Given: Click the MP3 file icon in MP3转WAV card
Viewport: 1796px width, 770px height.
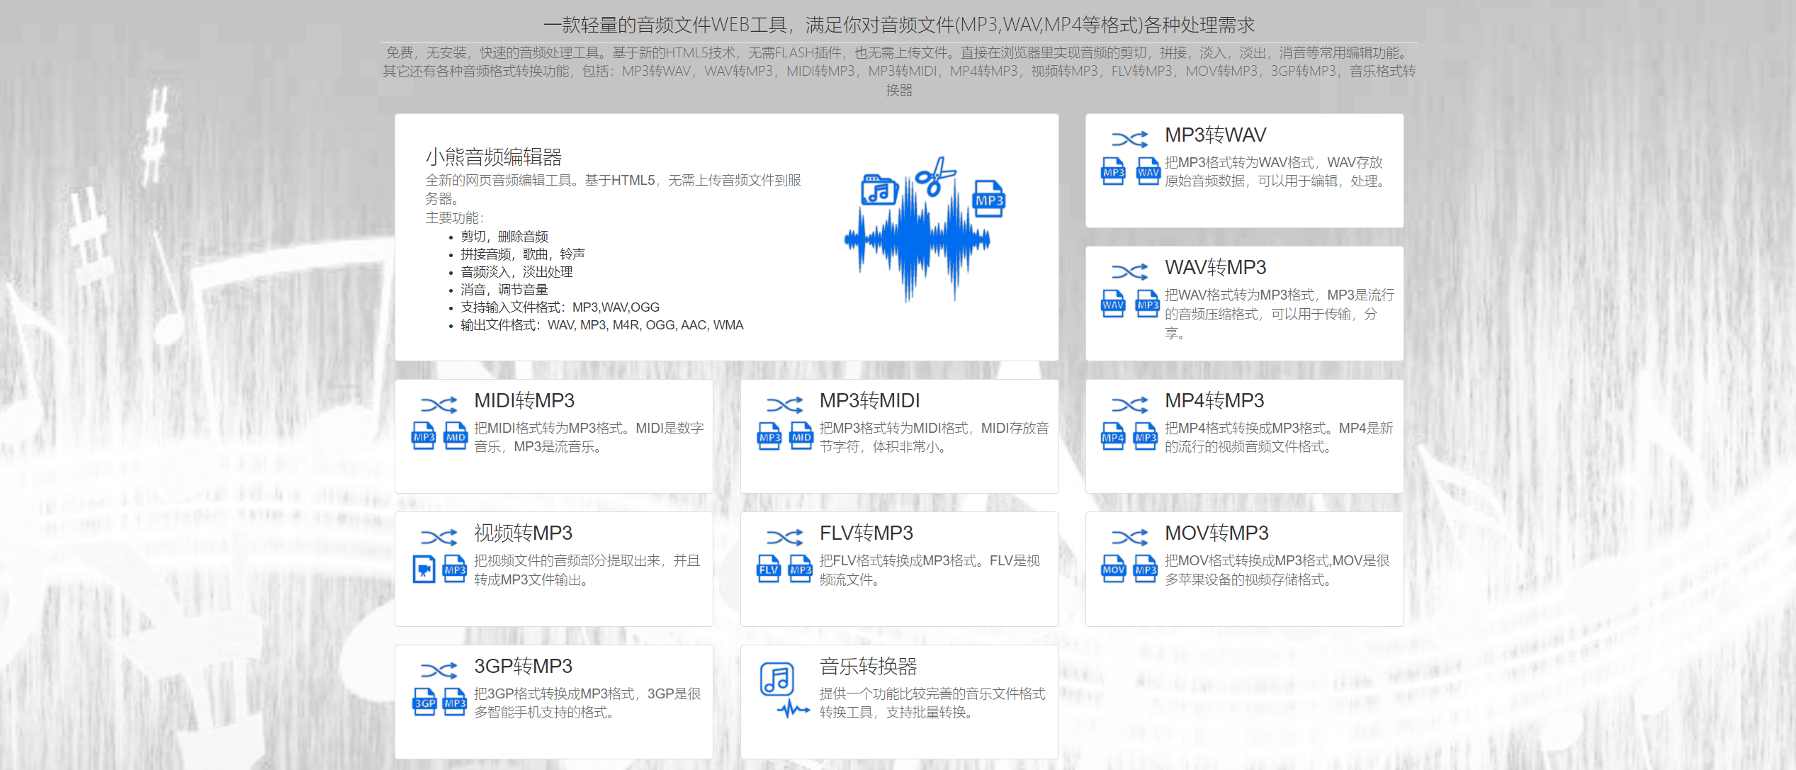Looking at the screenshot, I should (1112, 171).
